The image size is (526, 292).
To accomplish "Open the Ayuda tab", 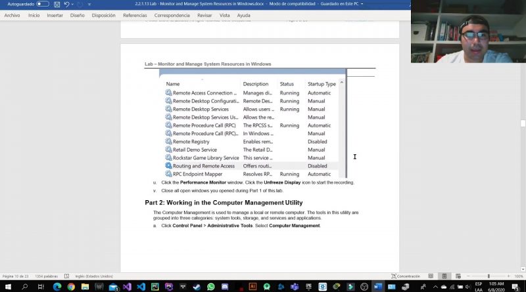I will pos(243,15).
